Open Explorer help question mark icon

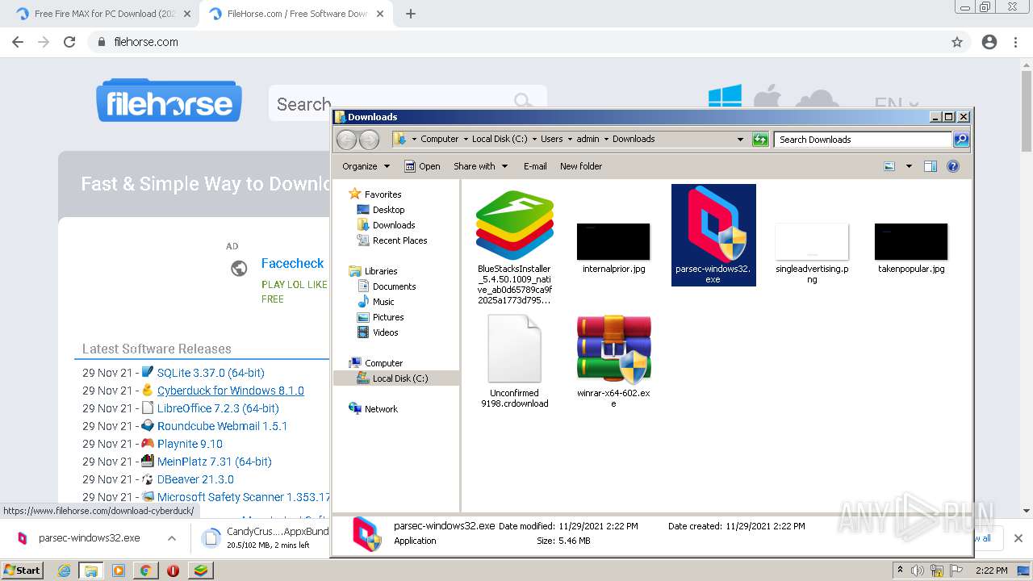(953, 166)
